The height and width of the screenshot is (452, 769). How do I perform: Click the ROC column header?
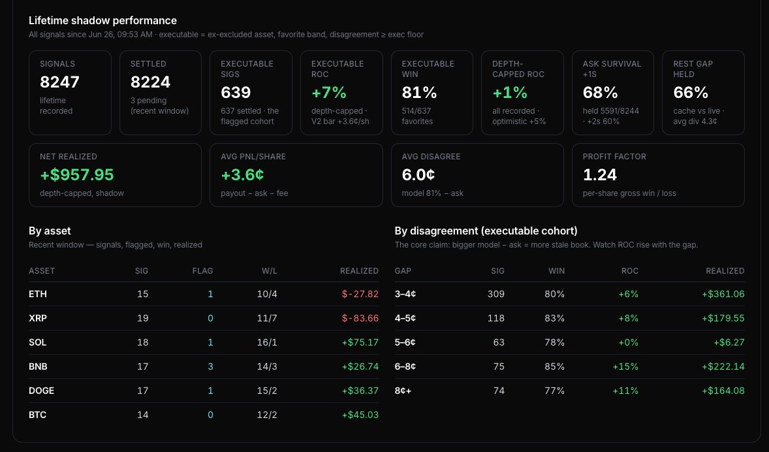(x=630, y=271)
